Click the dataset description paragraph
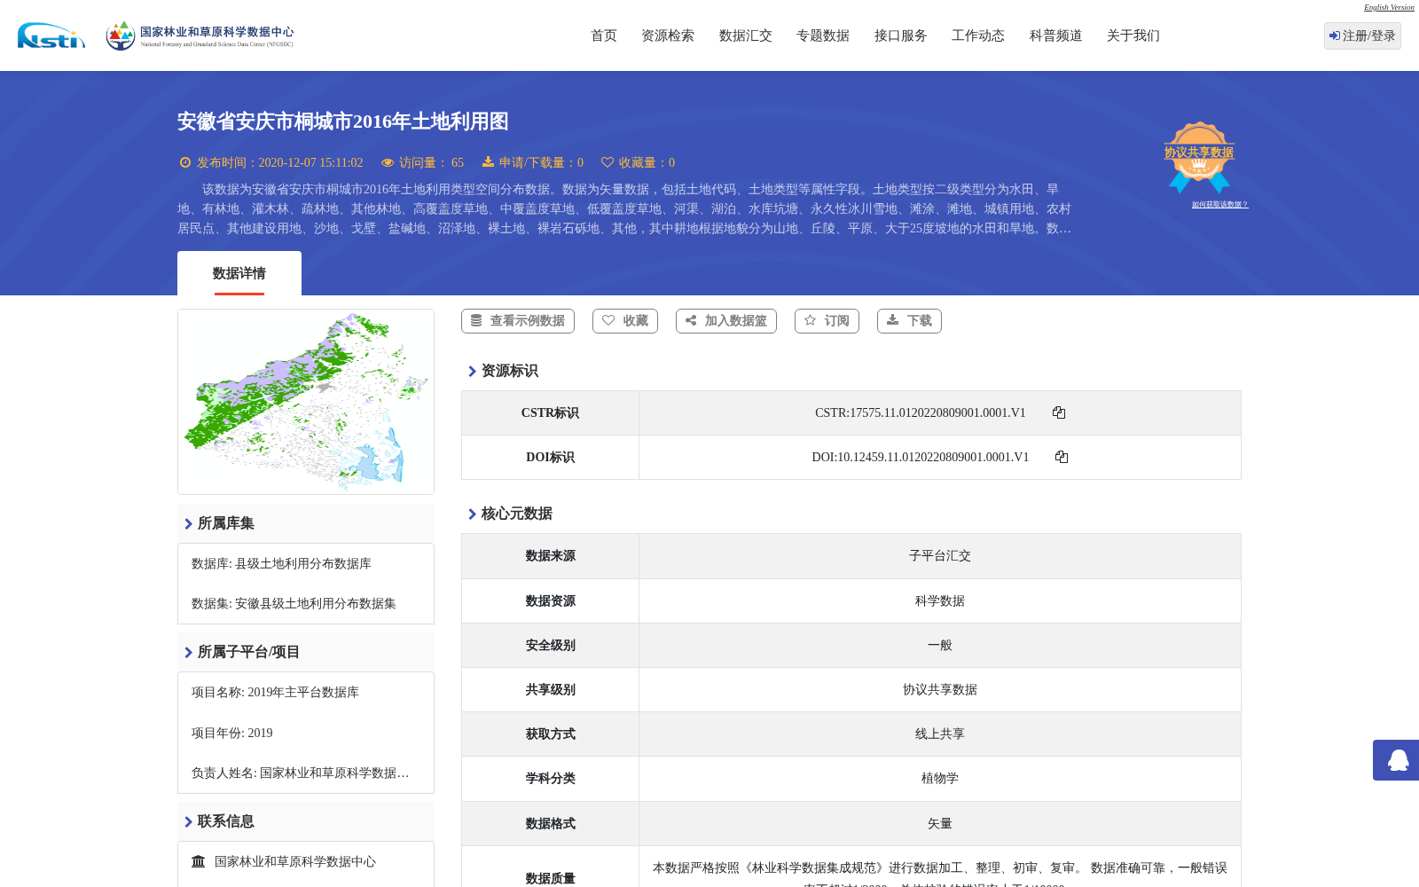This screenshot has height=887, width=1419. click(x=624, y=208)
